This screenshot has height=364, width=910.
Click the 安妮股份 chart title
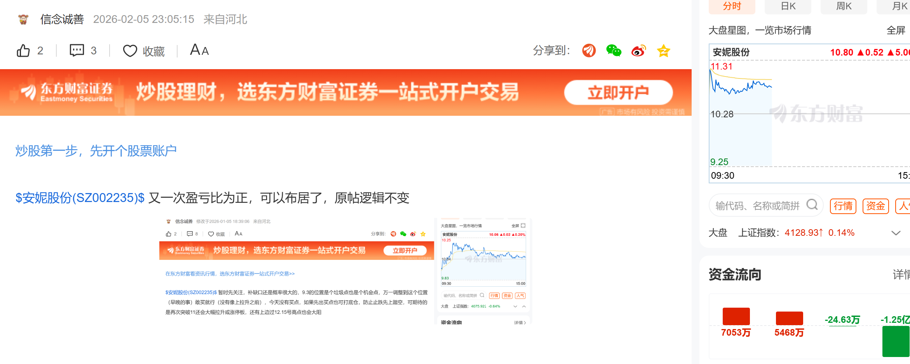[731, 52]
